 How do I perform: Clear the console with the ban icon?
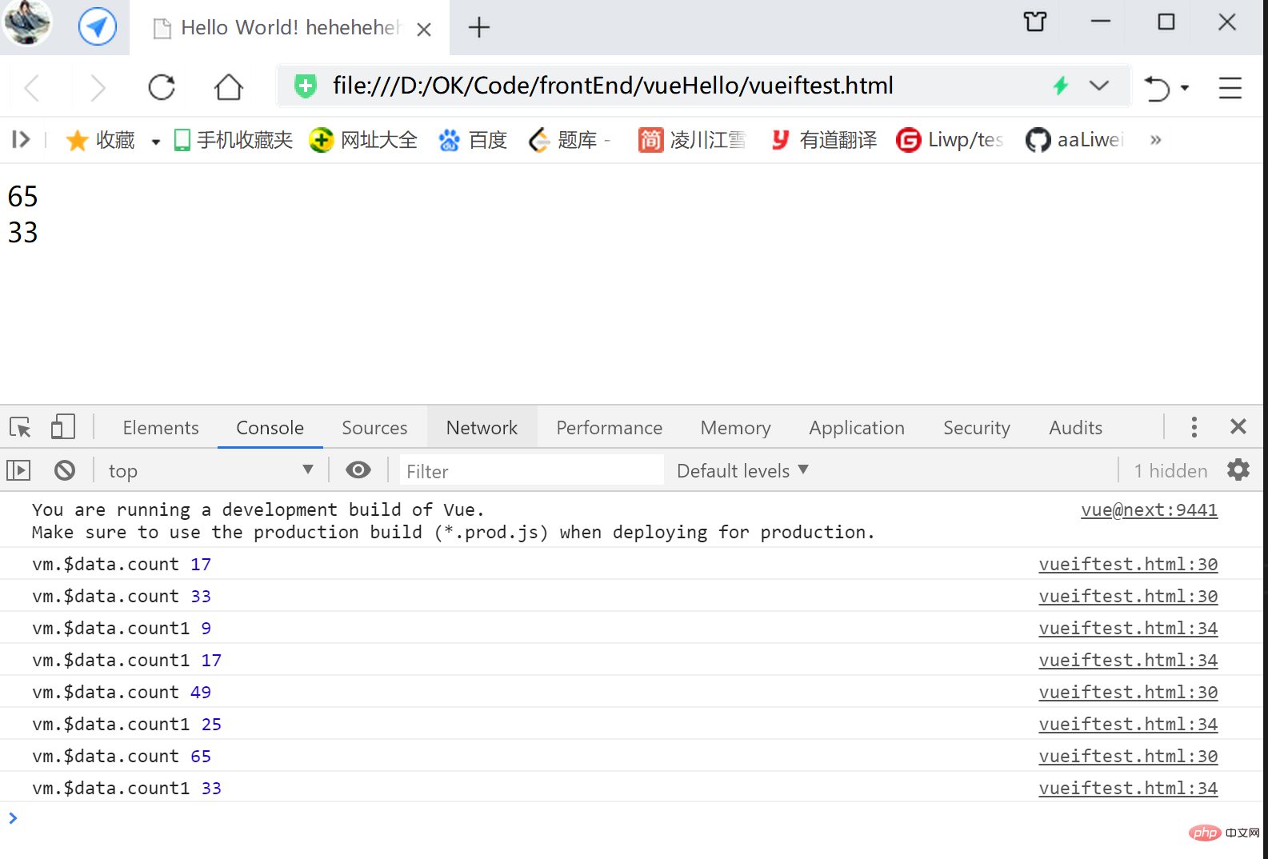[x=65, y=470]
